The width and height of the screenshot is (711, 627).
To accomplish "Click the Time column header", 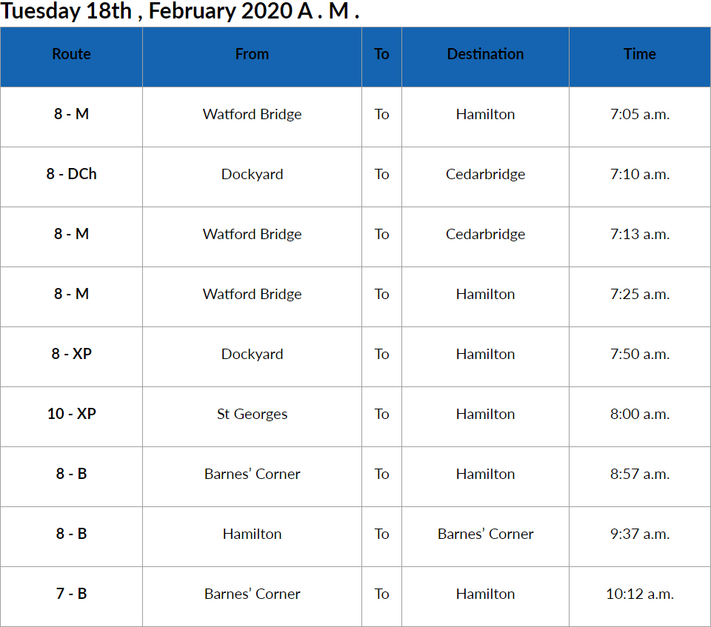I will [x=640, y=54].
